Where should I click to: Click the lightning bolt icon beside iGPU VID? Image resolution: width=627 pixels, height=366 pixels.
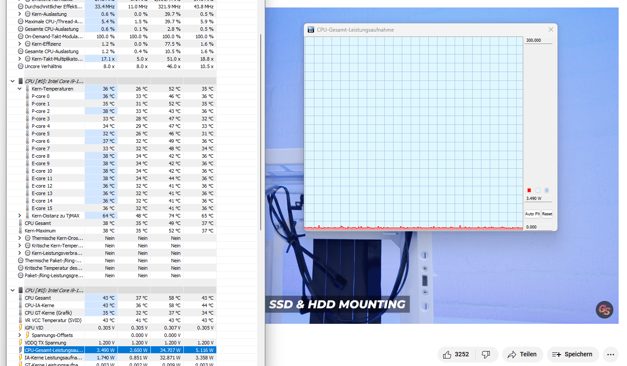click(x=20, y=328)
